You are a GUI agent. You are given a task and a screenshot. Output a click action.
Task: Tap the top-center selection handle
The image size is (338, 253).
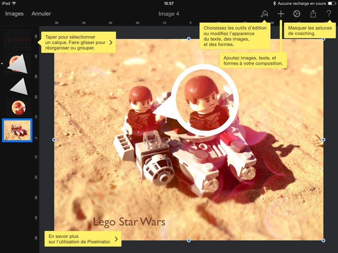point(189,39)
